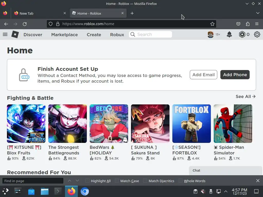The width and height of the screenshot is (263, 197).
Task: Open the muted audio volume tray icon
Action: pos(203,191)
